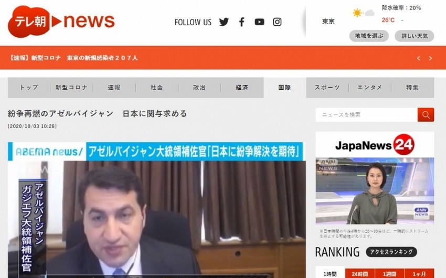Image resolution: width=446 pixels, height=278 pixels.
Task: Open the YouTube follow icon
Action: tap(259, 22)
